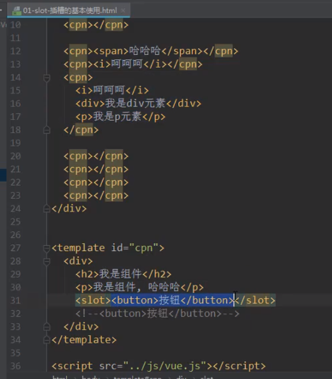Viewport: 332px width, 379px height.
Task: Collapse the div block at line 28
Action: (x=47, y=261)
